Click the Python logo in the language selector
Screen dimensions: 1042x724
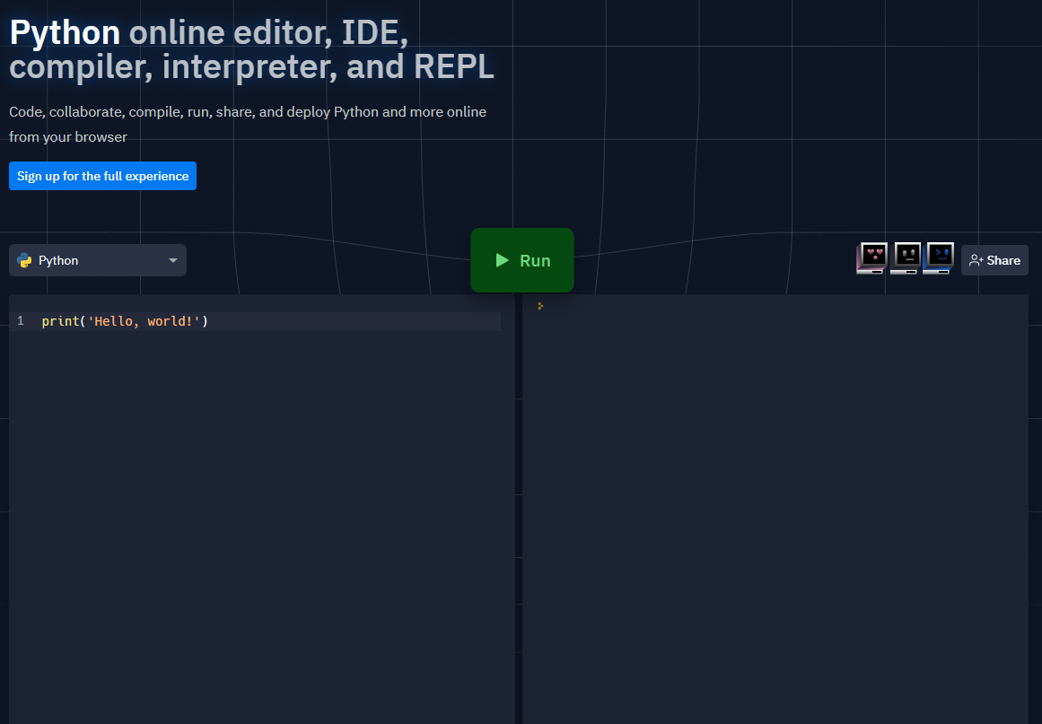pos(23,260)
